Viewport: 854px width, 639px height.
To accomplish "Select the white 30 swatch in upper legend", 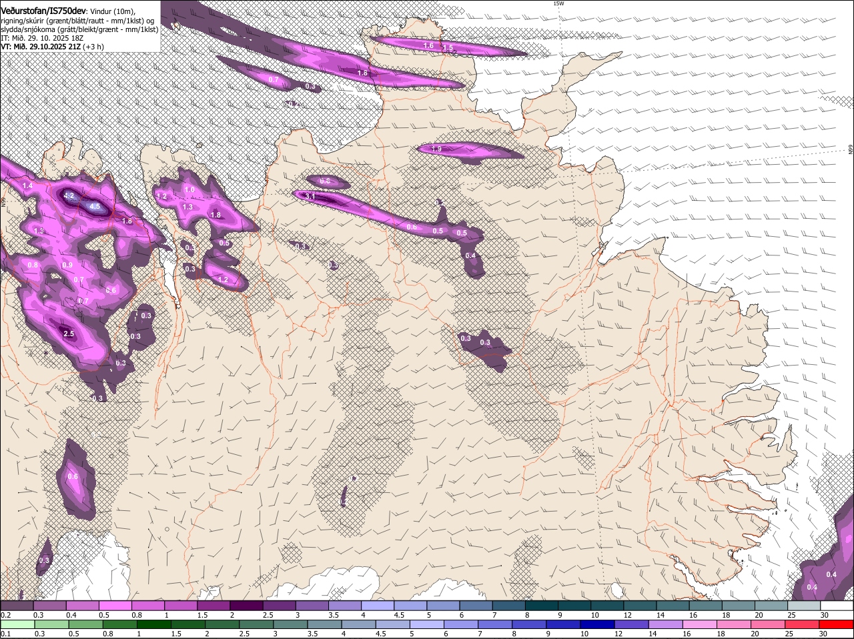I will (x=836, y=606).
